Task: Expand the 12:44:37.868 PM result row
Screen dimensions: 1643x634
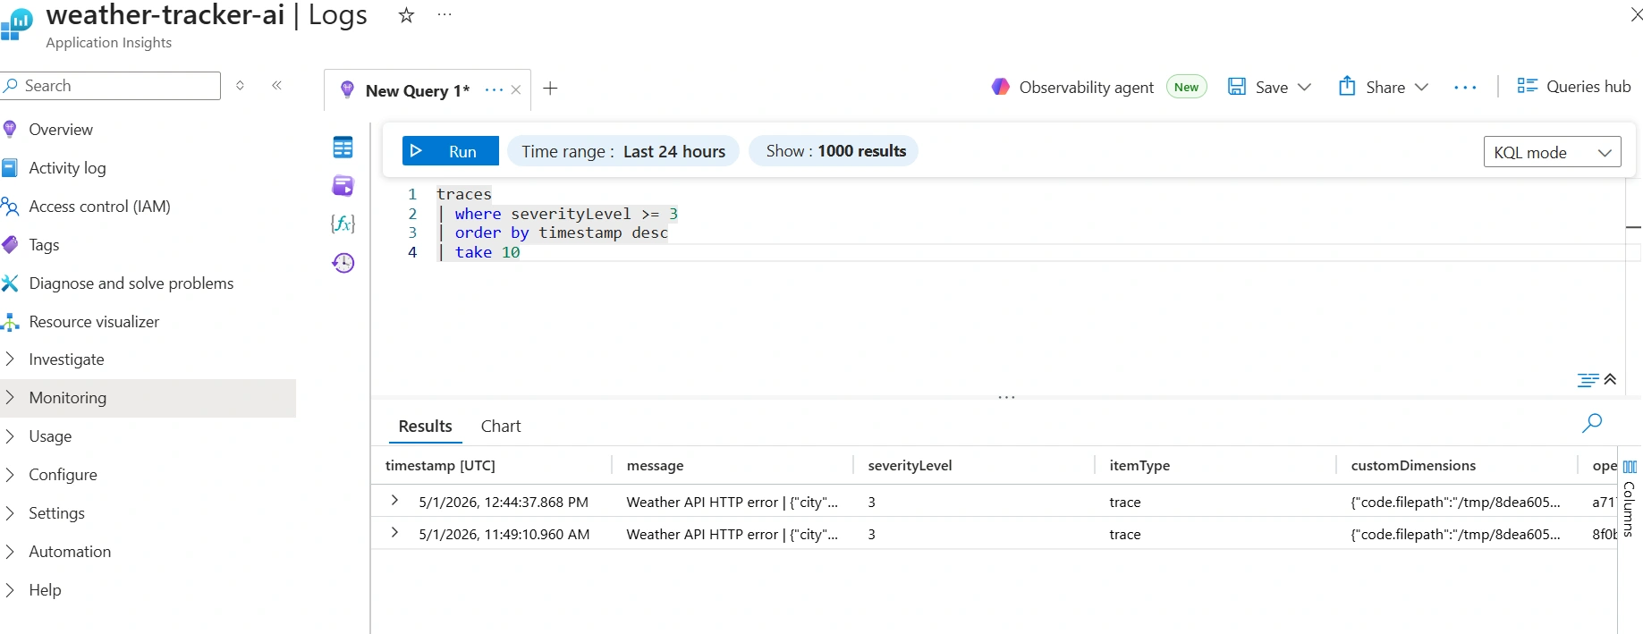Action: point(394,501)
